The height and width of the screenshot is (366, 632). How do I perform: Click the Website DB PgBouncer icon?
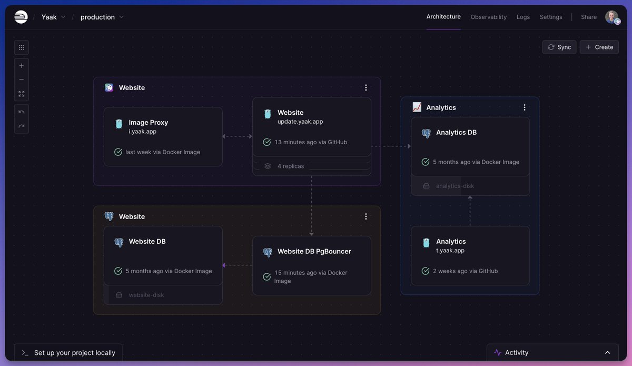pos(268,252)
